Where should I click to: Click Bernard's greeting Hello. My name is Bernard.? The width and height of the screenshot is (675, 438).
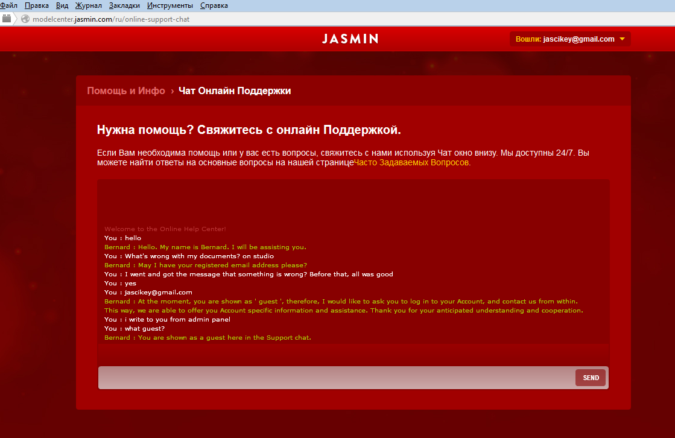click(x=205, y=247)
